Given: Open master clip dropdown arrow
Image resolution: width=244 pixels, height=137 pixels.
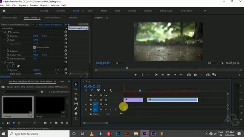Looking at the screenshot, I should click(33, 24).
